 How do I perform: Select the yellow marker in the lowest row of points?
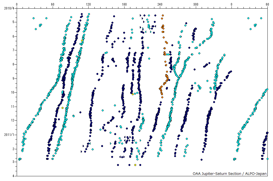(135, 165)
